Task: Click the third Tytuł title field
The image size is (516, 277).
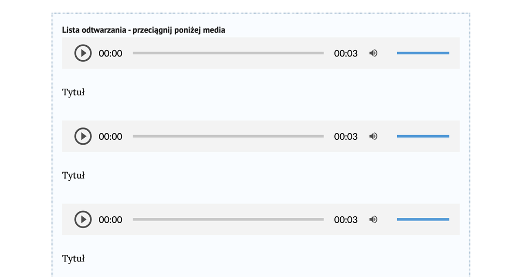Action: 74,259
